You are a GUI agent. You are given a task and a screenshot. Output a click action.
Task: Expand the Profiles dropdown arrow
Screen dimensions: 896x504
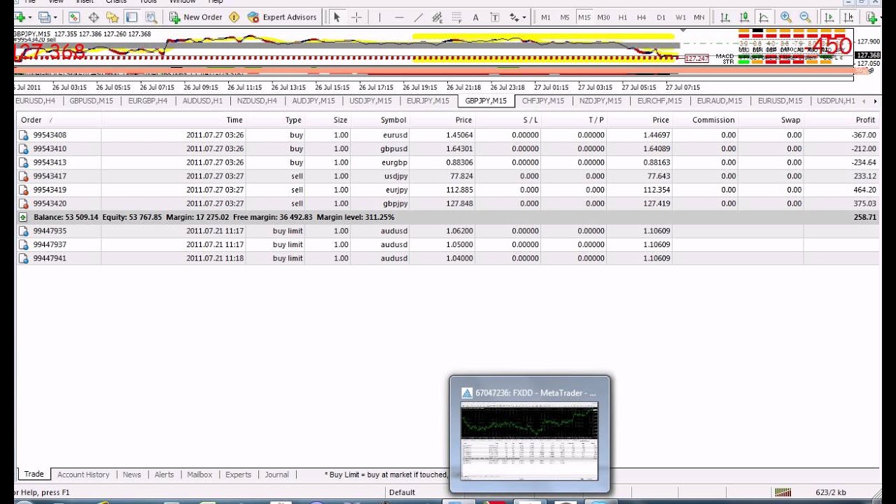(x=55, y=17)
